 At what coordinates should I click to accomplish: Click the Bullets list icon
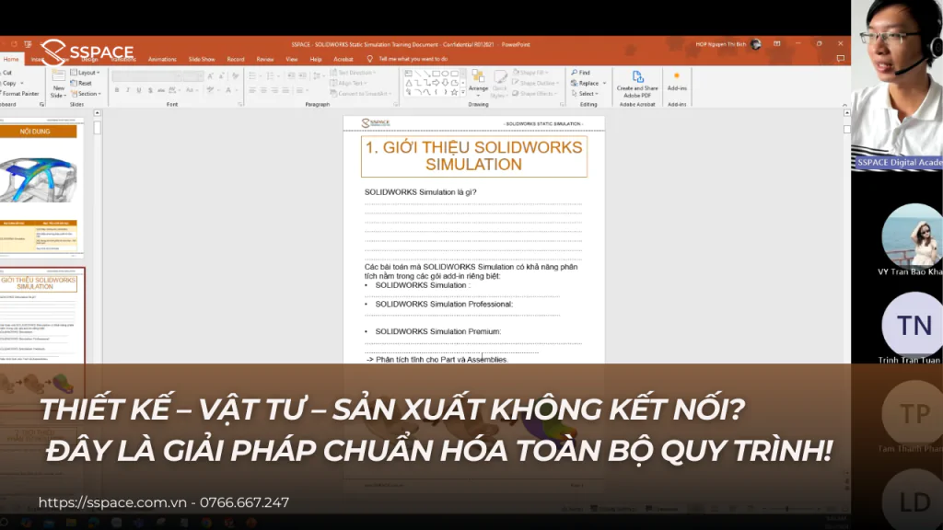pyautogui.click(x=254, y=76)
